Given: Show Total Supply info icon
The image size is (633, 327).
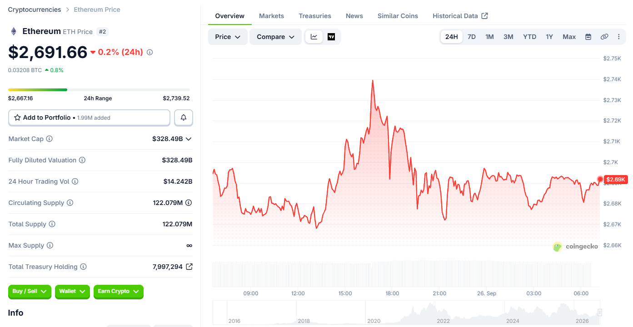Looking at the screenshot, I should [52, 224].
